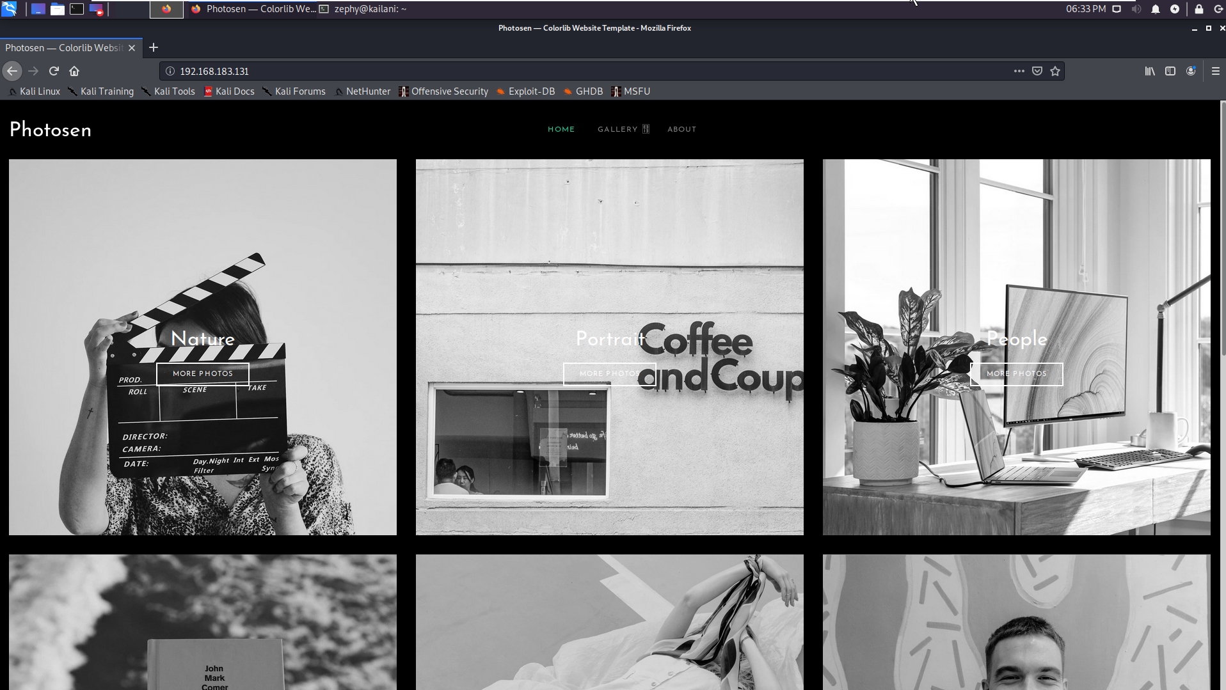Switch to zephy@kailani terminal window

[363, 9]
